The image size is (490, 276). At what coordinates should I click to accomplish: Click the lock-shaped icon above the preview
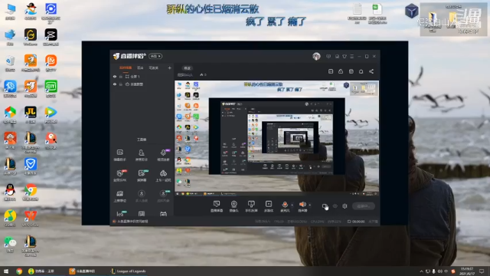[341, 71]
